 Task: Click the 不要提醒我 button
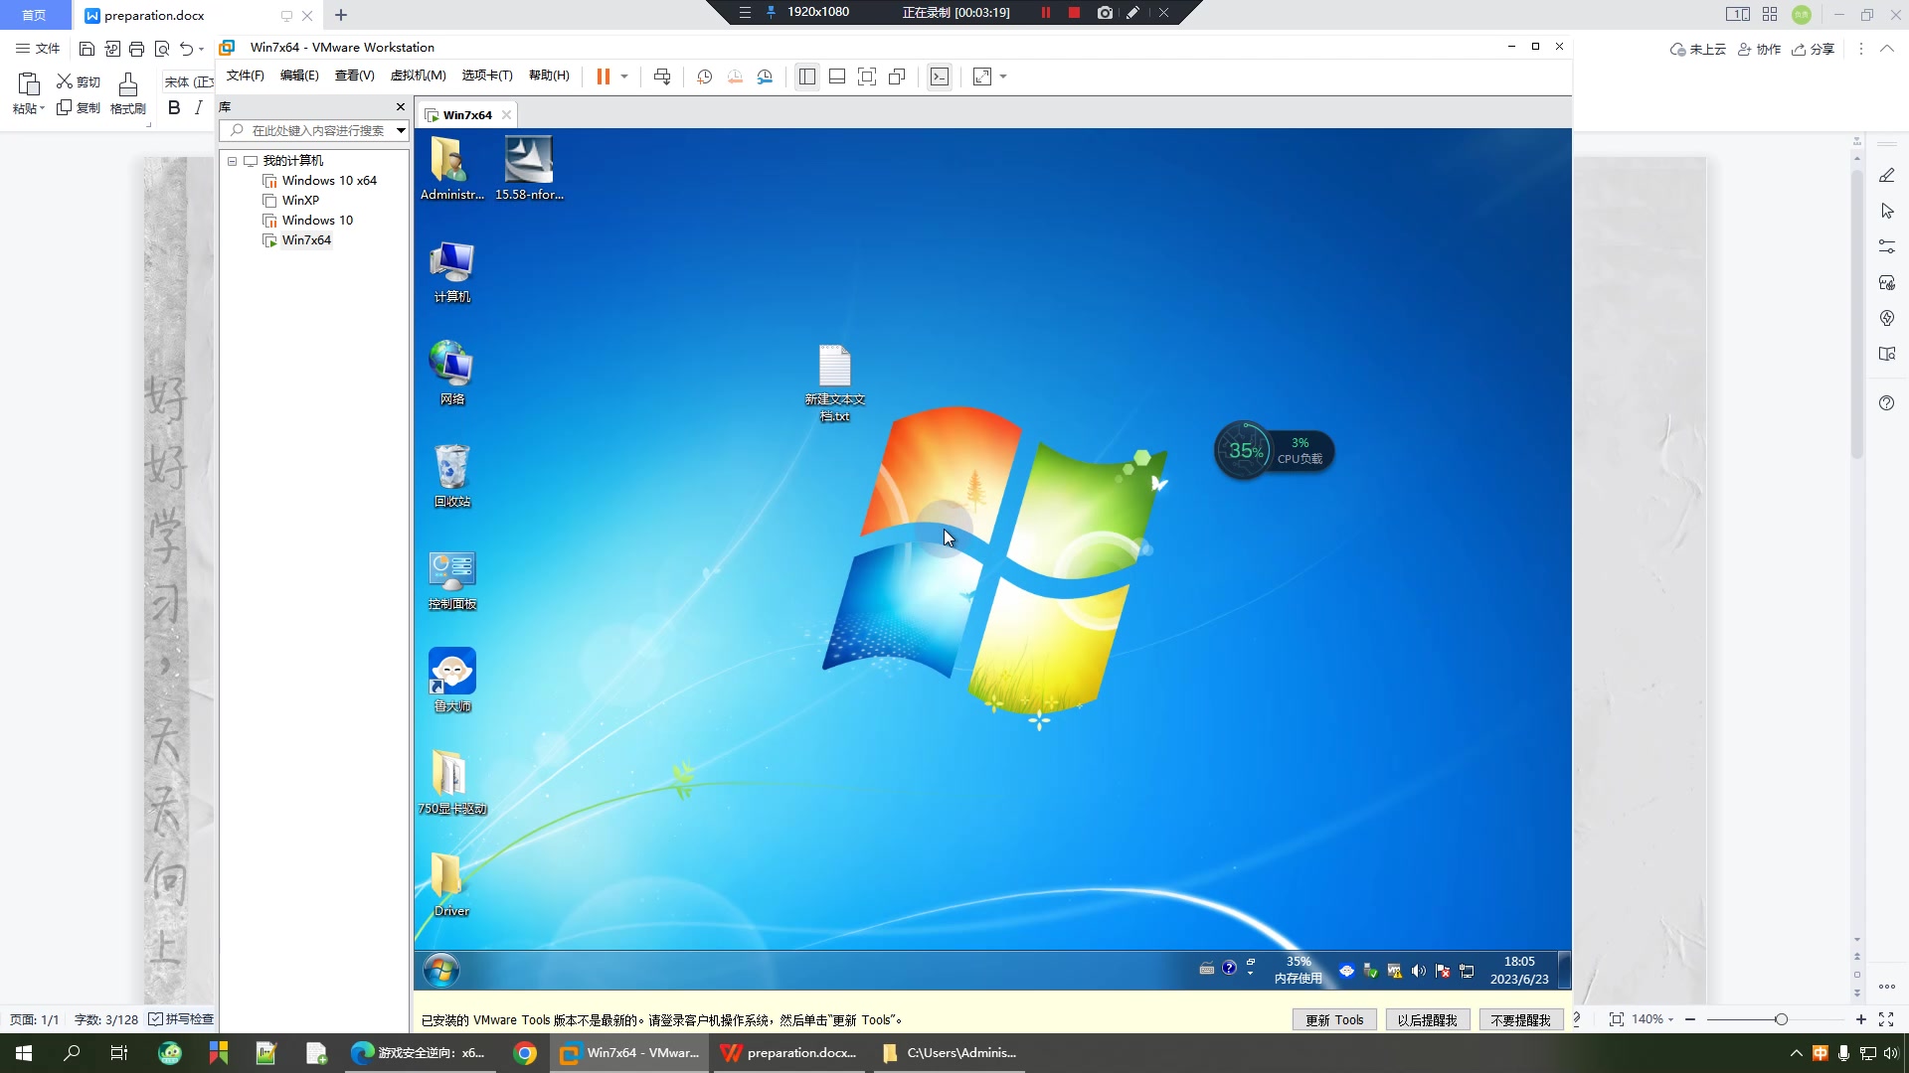click(x=1520, y=1020)
